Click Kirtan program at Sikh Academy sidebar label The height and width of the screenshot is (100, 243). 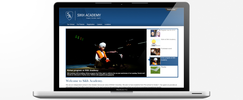pos(168,59)
